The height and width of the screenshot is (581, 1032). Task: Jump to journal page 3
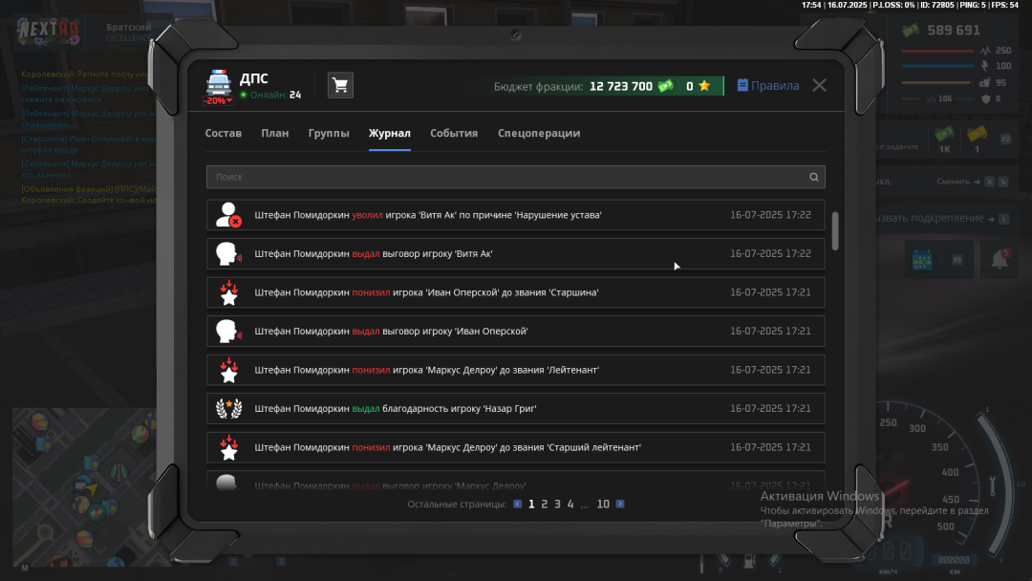(x=557, y=504)
